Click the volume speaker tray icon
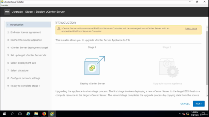 pyautogui.click(x=184, y=114)
